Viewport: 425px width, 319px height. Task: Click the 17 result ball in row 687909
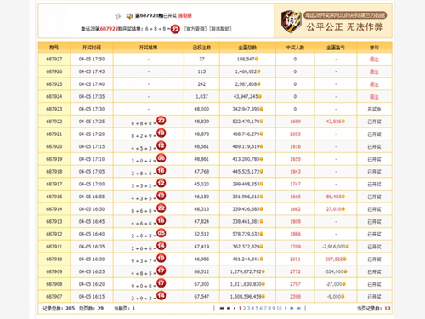(x=161, y=271)
